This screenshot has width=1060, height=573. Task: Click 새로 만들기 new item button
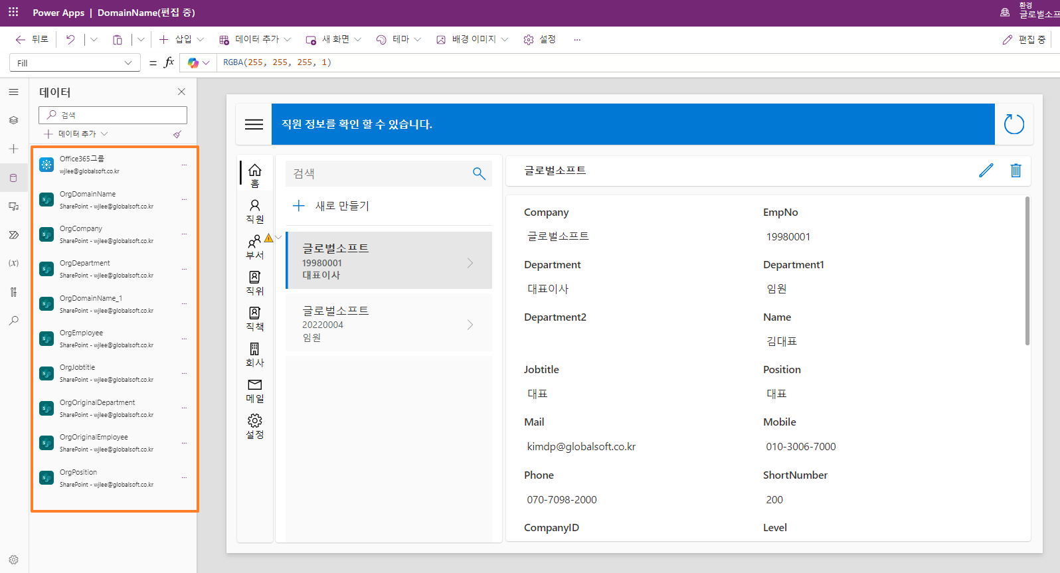pos(331,206)
